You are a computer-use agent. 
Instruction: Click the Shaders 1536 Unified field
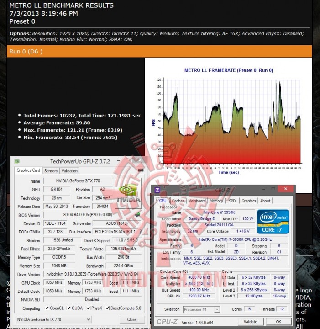62,240
